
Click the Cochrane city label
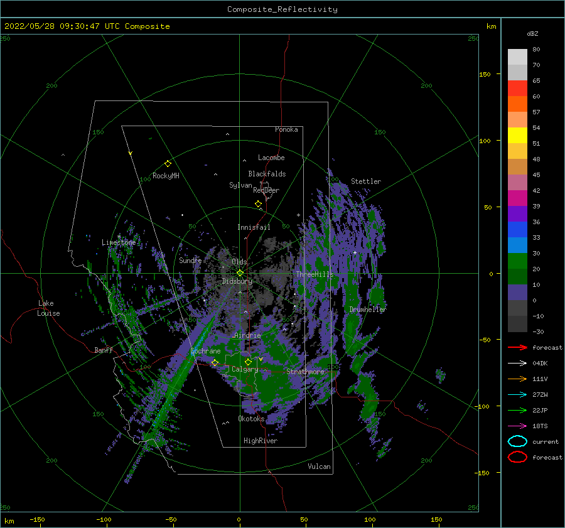pos(205,351)
